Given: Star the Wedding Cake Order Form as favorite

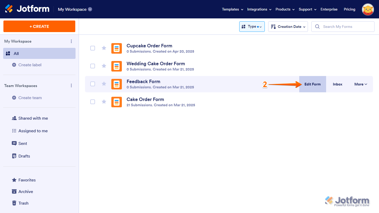Looking at the screenshot, I should pos(104,66).
